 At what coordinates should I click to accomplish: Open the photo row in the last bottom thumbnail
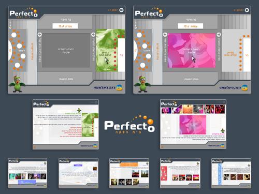(237, 177)
